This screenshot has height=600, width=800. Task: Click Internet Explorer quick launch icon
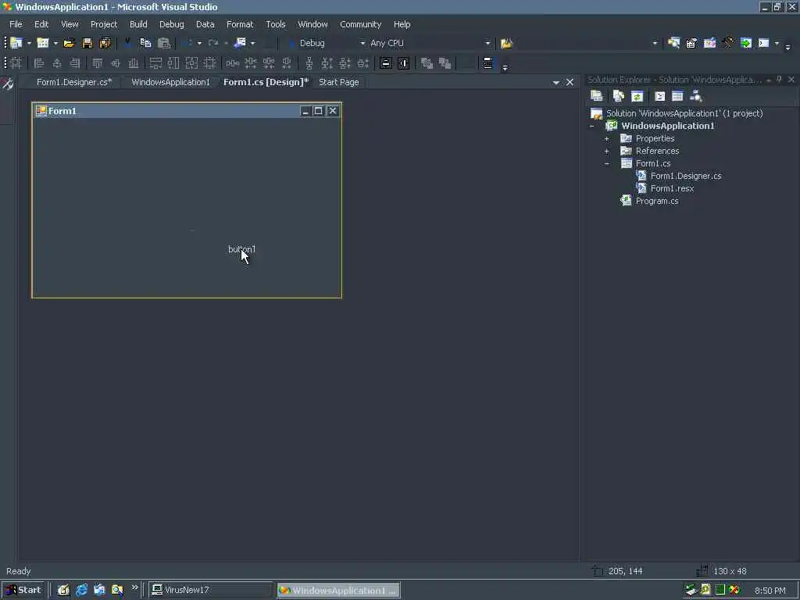click(81, 590)
